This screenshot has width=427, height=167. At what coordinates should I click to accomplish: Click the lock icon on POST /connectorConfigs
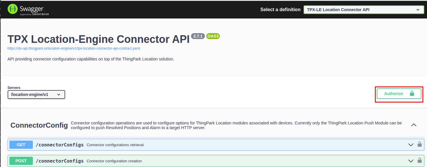[x=420, y=161]
